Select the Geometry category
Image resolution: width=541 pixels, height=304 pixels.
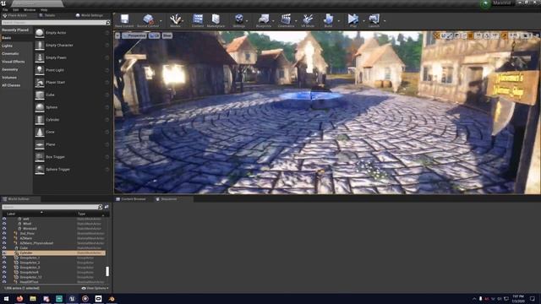pyautogui.click(x=9, y=69)
